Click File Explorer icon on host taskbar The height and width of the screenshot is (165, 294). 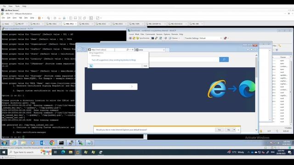71,152
